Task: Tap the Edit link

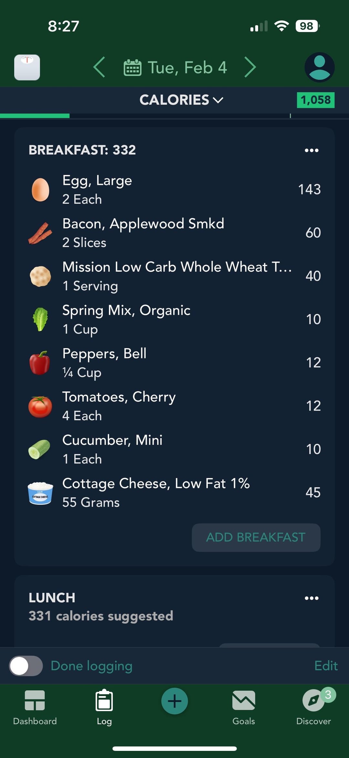Action: coord(326,666)
